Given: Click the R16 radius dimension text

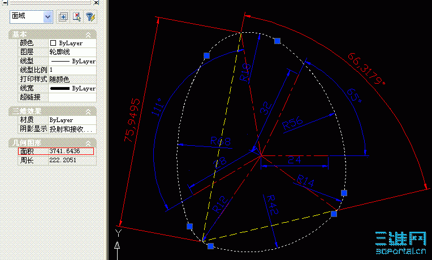Looking at the screenshot, I should click(245, 72).
